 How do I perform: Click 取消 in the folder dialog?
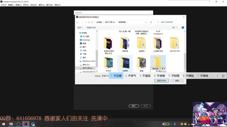tap(177, 81)
